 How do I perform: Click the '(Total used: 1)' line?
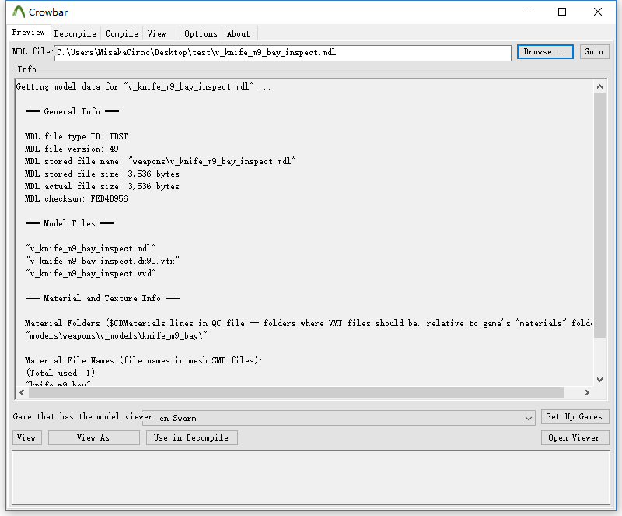point(61,373)
